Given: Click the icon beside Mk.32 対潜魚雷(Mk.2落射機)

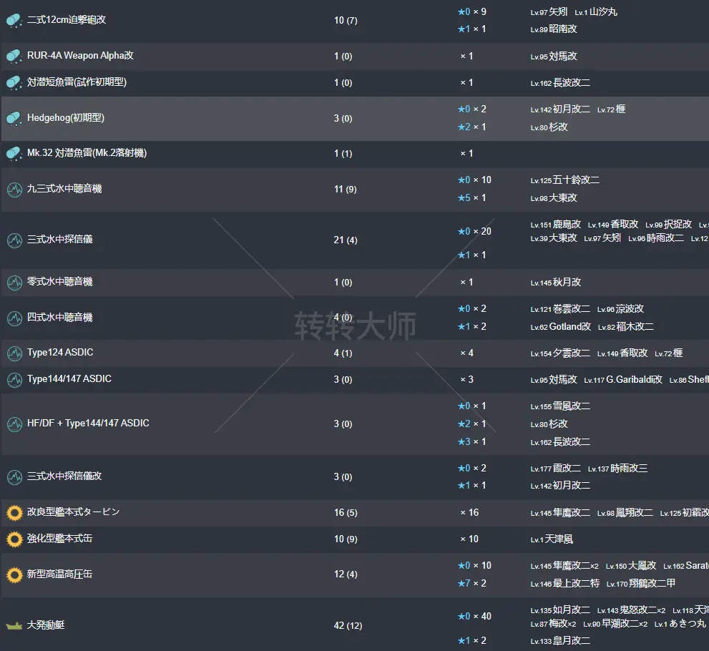Looking at the screenshot, I should click(14, 153).
